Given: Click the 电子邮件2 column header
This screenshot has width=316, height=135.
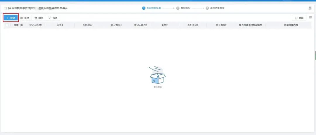Looking at the screenshot, I should pos(221,25).
